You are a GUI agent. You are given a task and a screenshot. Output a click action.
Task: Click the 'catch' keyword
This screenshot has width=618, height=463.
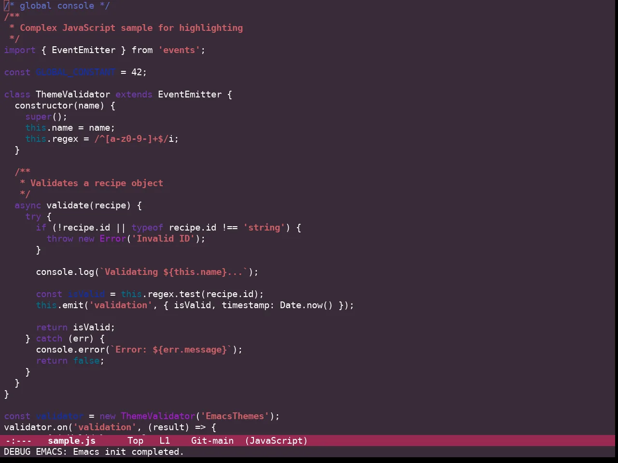tap(49, 339)
